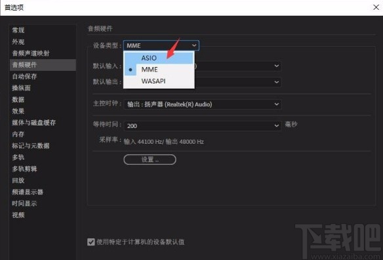383x260 pixels.
Task: Open the 主控时钟 dropdown showing Realtek Audio
Action: coord(203,104)
